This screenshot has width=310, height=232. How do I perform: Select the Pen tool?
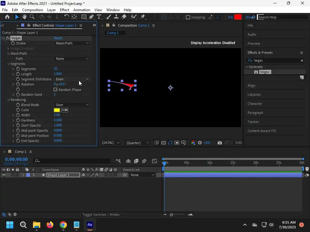point(91,17)
